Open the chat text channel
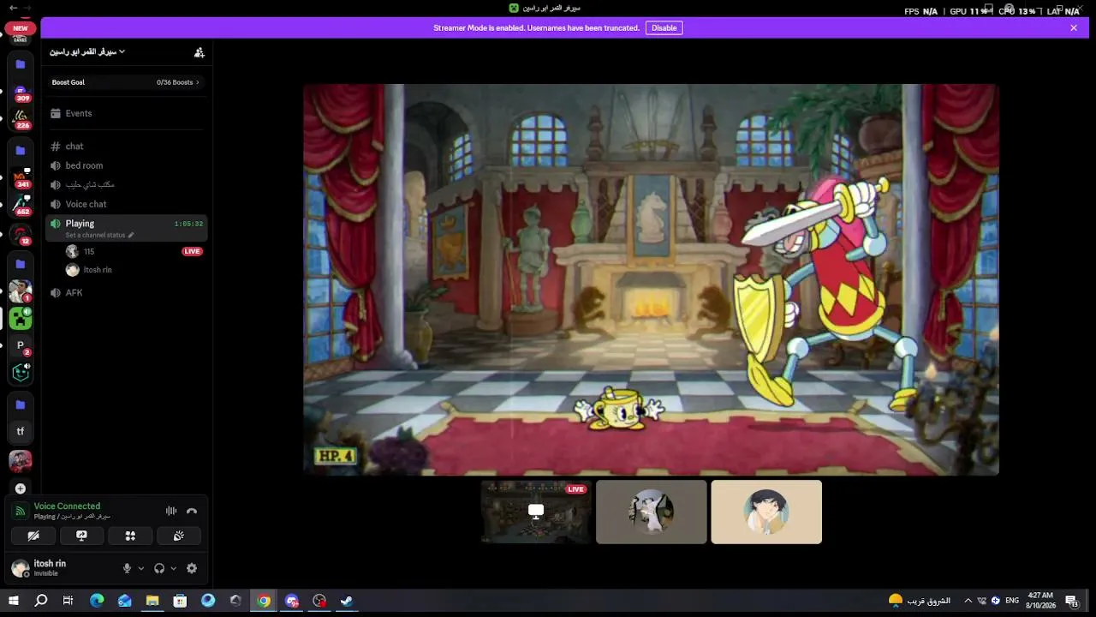The width and height of the screenshot is (1096, 617). click(x=126, y=147)
